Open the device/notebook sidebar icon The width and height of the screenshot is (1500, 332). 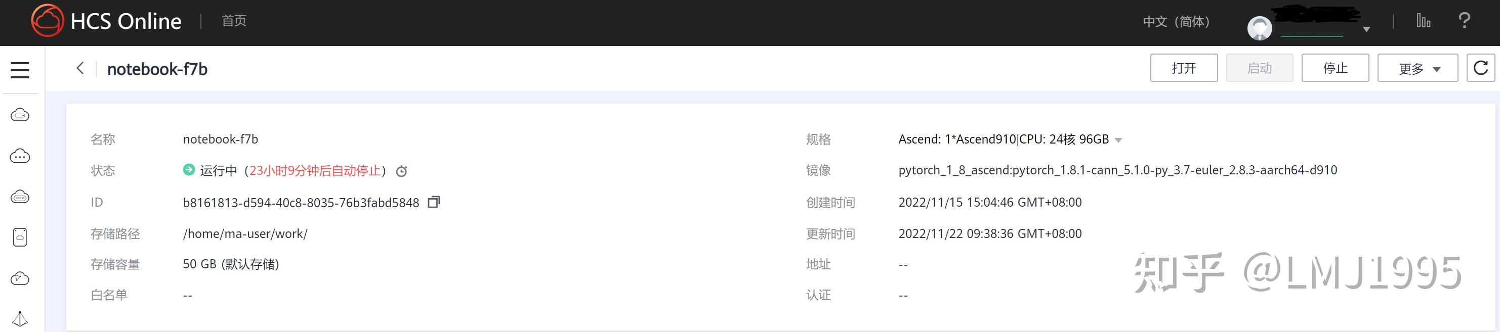(19, 237)
